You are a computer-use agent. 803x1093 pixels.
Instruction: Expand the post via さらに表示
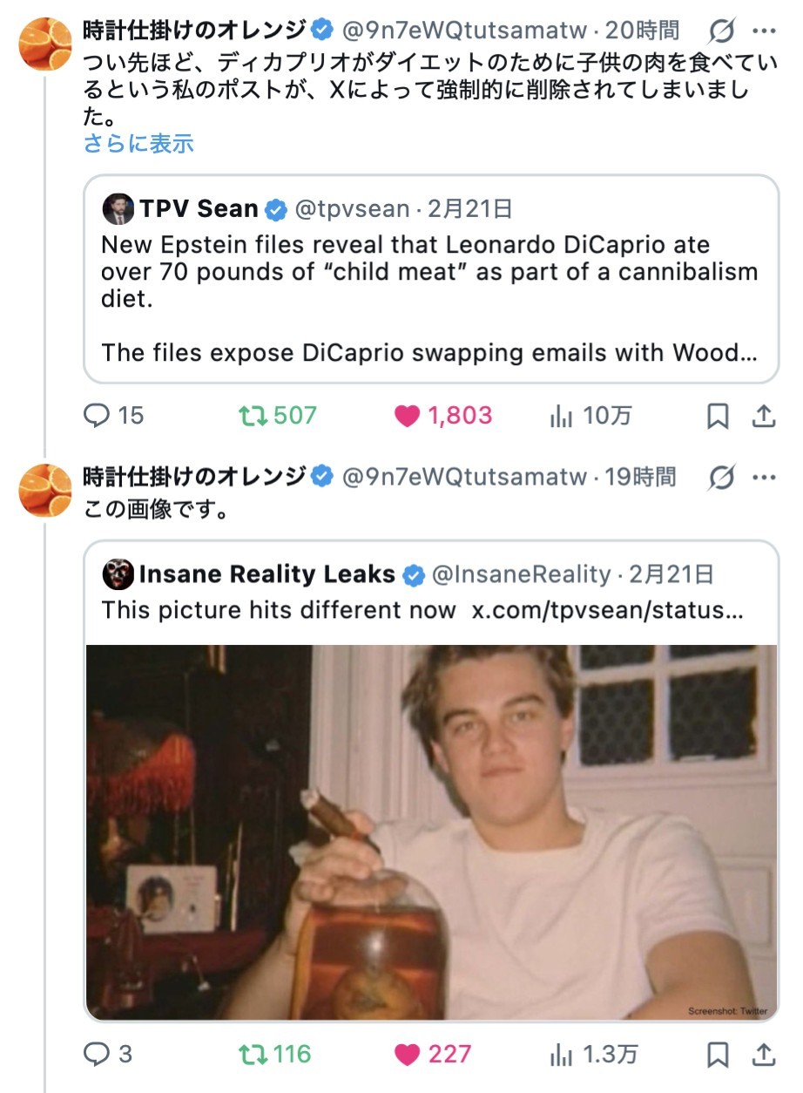tap(138, 144)
